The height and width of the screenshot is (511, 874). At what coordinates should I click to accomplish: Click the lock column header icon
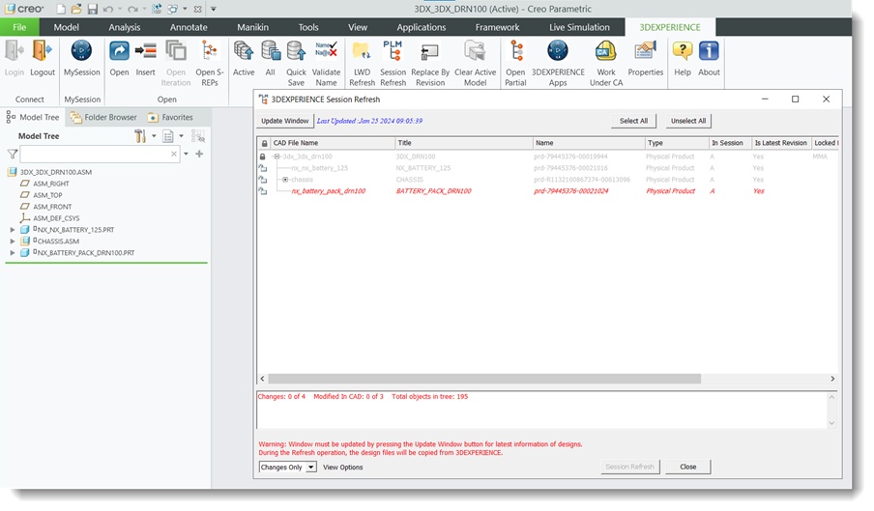click(x=264, y=143)
